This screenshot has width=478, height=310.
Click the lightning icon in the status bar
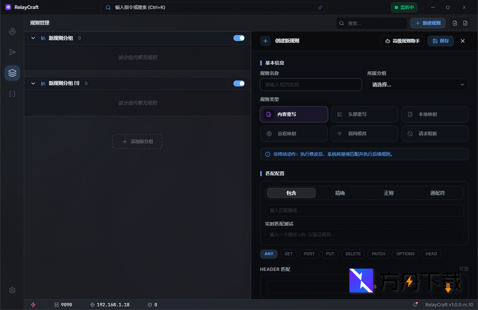(33, 304)
